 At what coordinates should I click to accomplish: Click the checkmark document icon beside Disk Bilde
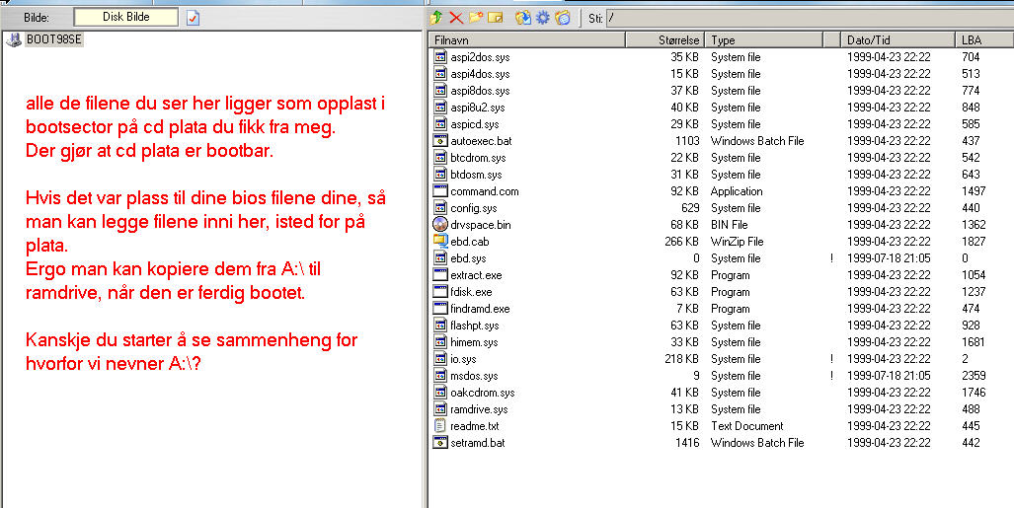pos(193,18)
